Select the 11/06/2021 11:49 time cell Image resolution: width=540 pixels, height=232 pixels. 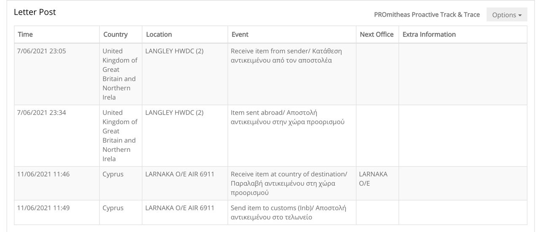point(43,208)
